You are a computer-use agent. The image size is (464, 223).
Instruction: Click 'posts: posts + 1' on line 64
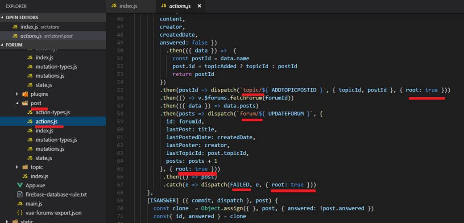click(x=192, y=161)
